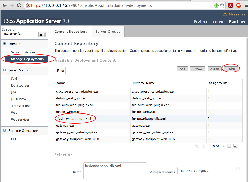Open the red asterisk browser extension

(231, 5)
